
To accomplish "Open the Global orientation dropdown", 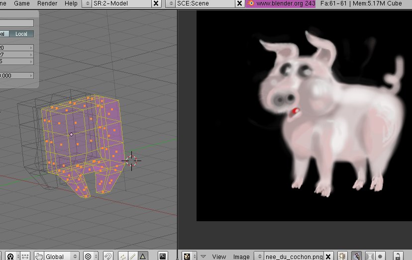I will coord(62,256).
